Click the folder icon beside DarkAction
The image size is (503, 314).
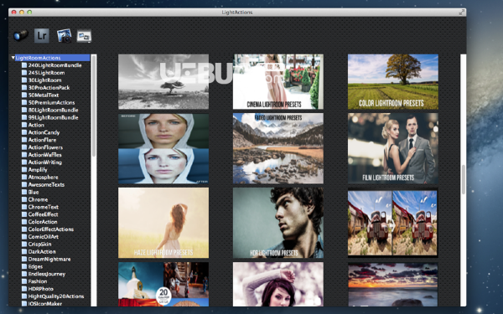pyautogui.click(x=24, y=251)
